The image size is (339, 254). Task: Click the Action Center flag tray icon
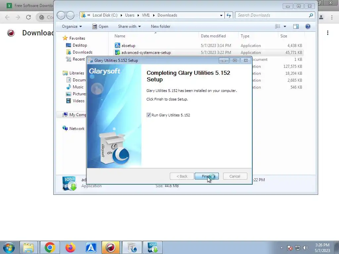pyautogui.click(x=290, y=248)
